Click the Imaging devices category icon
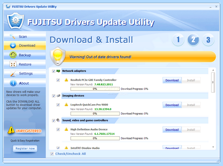The height and width of the screenshot is (166, 223). coord(58,96)
